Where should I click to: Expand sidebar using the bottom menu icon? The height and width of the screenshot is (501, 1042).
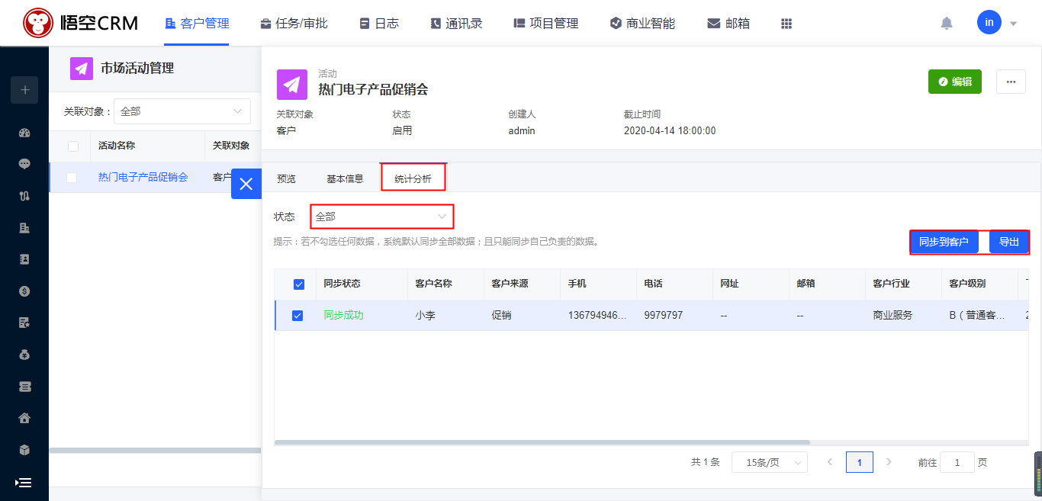(x=24, y=483)
